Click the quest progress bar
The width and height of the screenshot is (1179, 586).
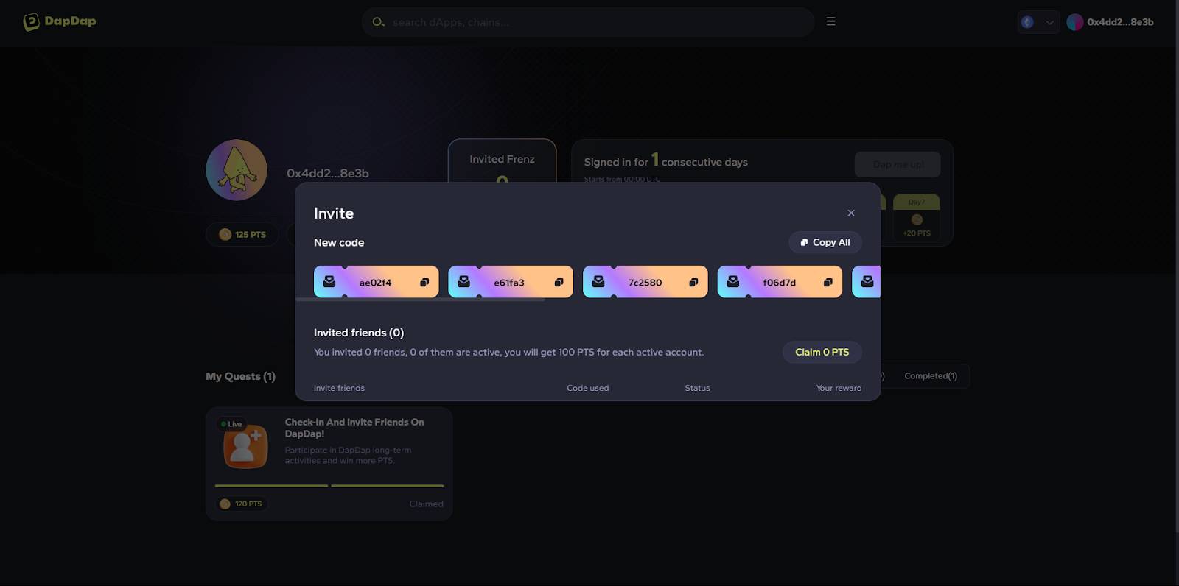pyautogui.click(x=329, y=486)
